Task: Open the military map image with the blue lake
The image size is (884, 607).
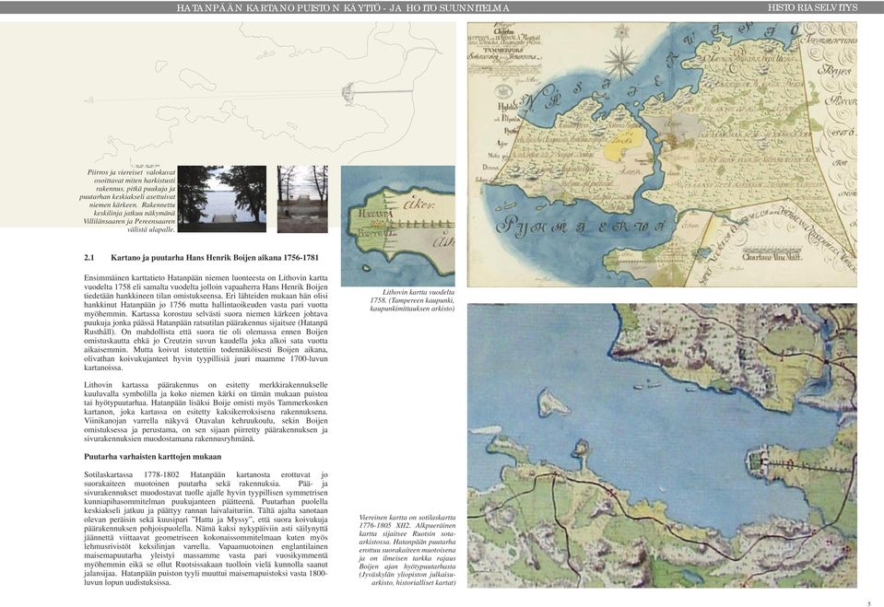Action: pos(662,445)
